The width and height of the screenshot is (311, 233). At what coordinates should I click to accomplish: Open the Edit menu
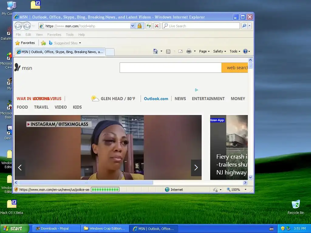28,35
